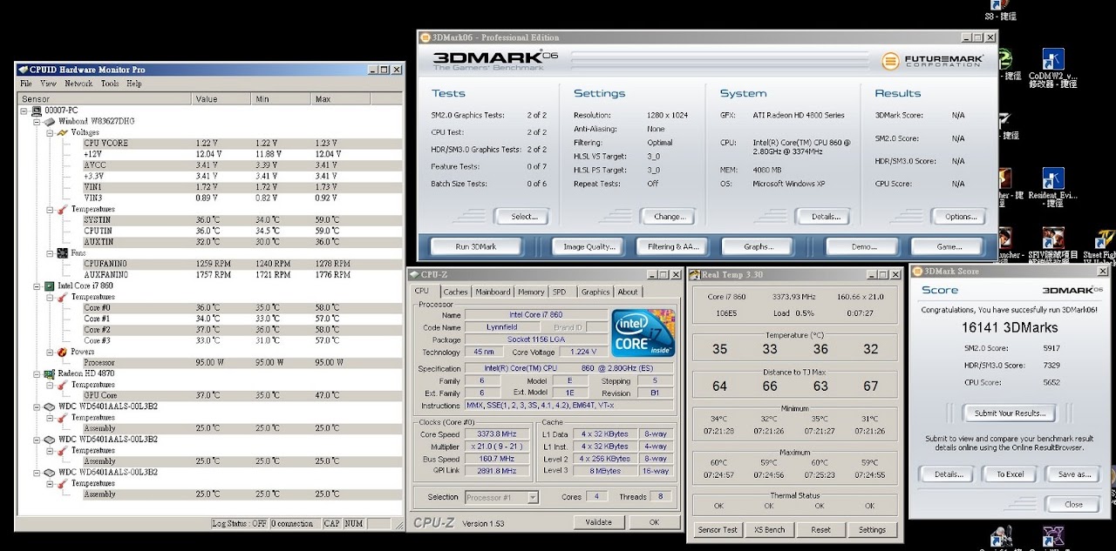Collapse the Intel Core i7 860 node
This screenshot has height=551, width=1116.
[x=37, y=286]
